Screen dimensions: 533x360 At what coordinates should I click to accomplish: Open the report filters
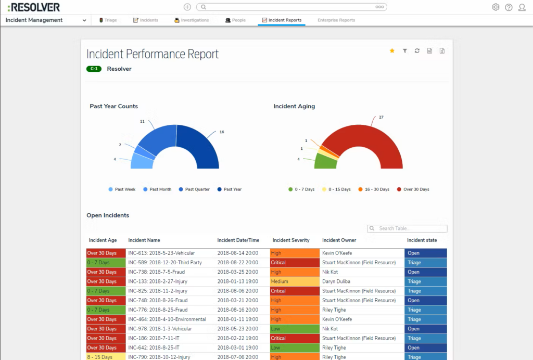click(x=404, y=50)
